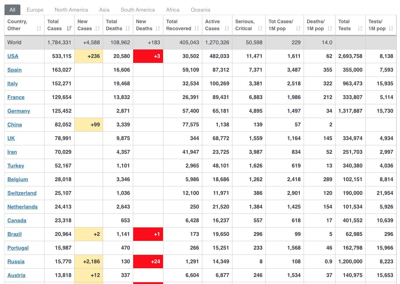Image resolution: width=400 pixels, height=284 pixels.
Task: Click Russia new deaths +24 cell
Action: tap(148, 262)
